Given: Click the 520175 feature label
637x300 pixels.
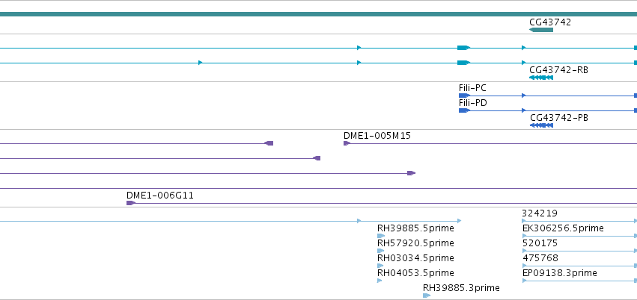Looking at the screenshot, I should tap(540, 243).
